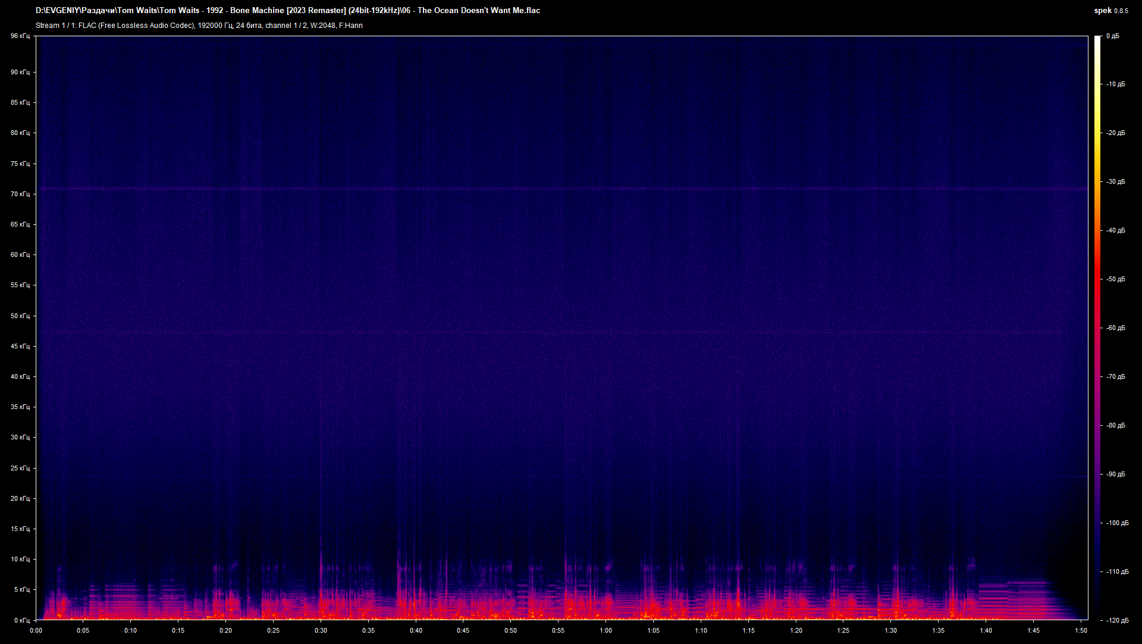Click the stream info line 'Stream 1 / 1: FLAC'
The image size is (1142, 644).
click(x=199, y=26)
